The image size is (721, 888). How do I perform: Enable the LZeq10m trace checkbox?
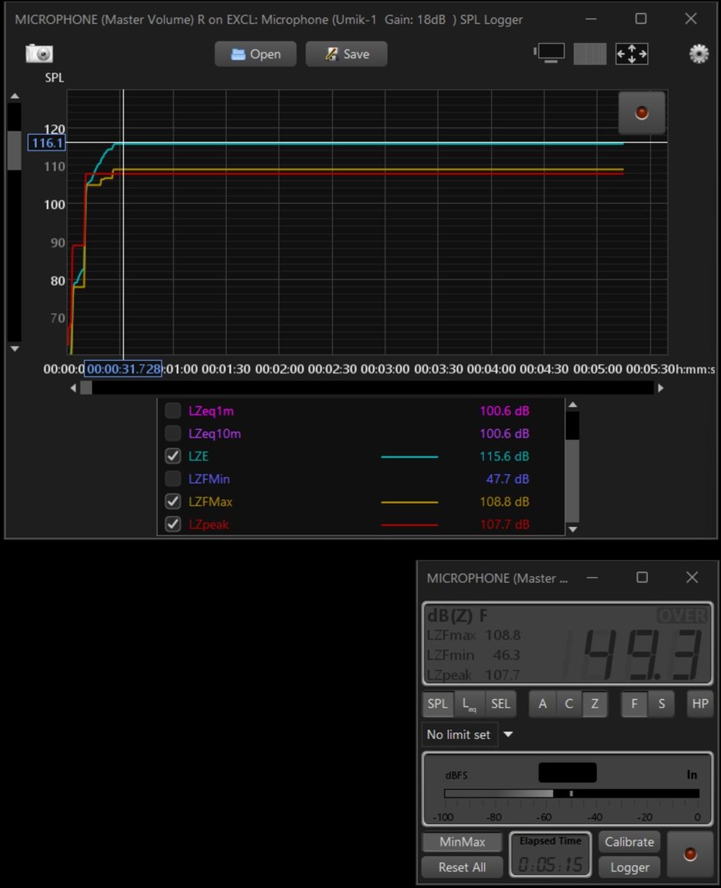point(173,432)
